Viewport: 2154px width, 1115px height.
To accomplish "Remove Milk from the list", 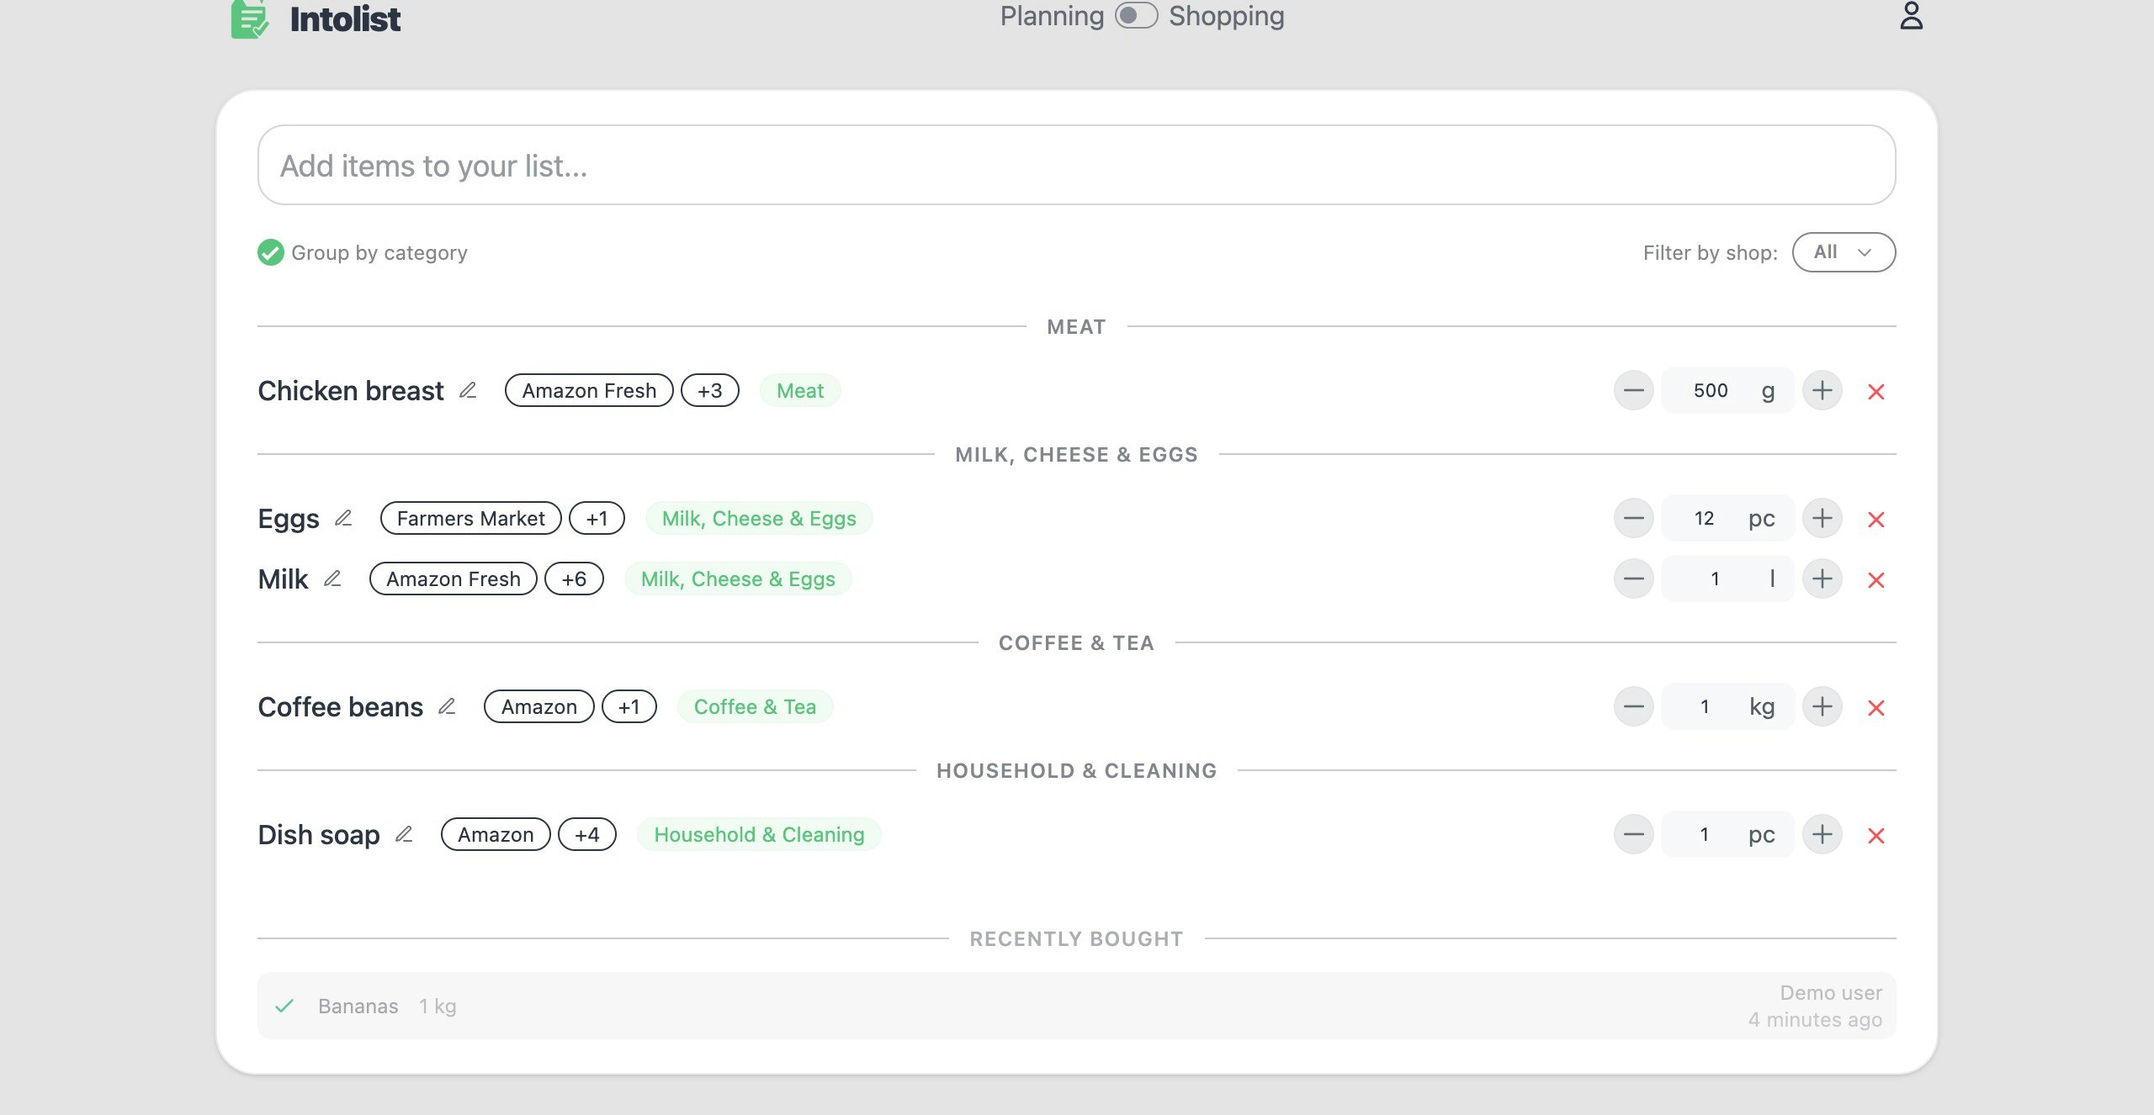I will coord(1876,580).
